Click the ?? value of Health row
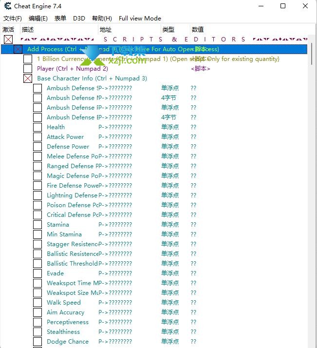 [193, 127]
